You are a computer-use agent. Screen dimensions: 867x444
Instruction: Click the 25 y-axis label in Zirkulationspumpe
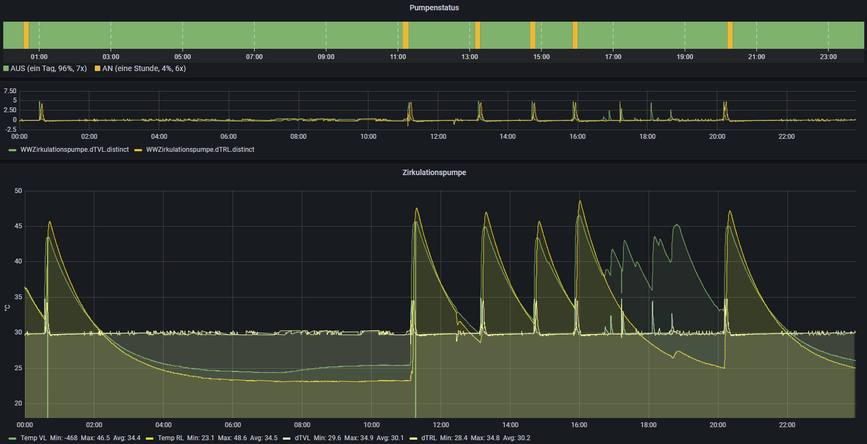(18, 368)
